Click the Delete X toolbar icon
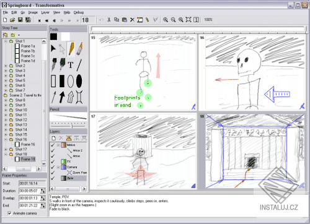 tap(132, 20)
